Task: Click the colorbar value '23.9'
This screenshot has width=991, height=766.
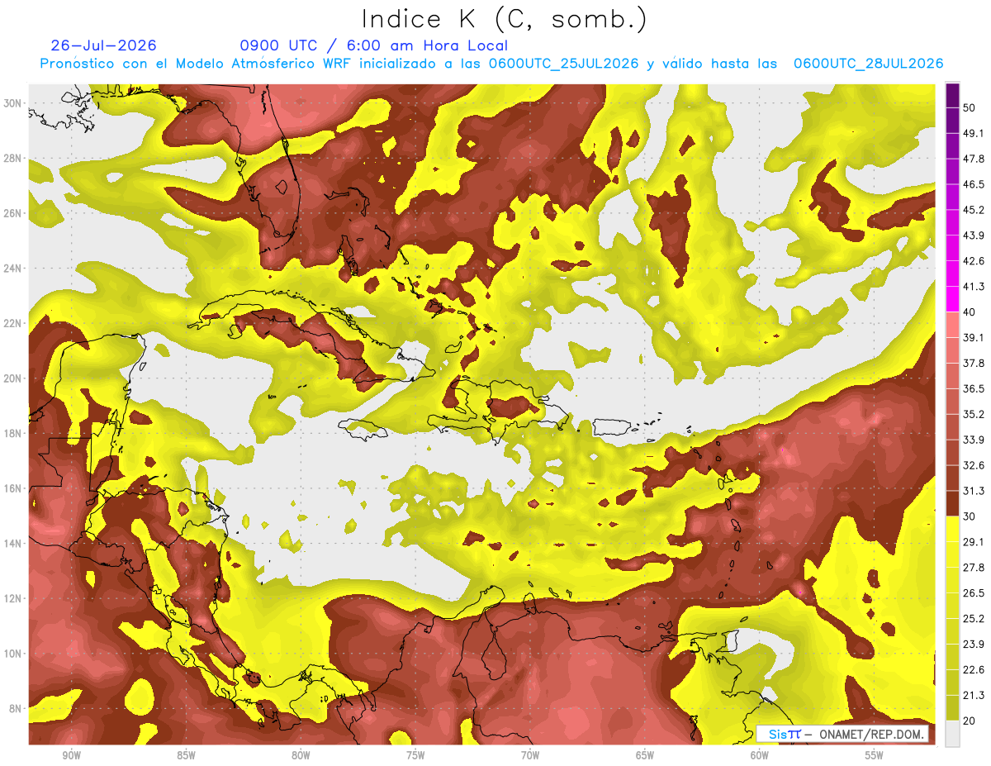Action: tap(974, 644)
